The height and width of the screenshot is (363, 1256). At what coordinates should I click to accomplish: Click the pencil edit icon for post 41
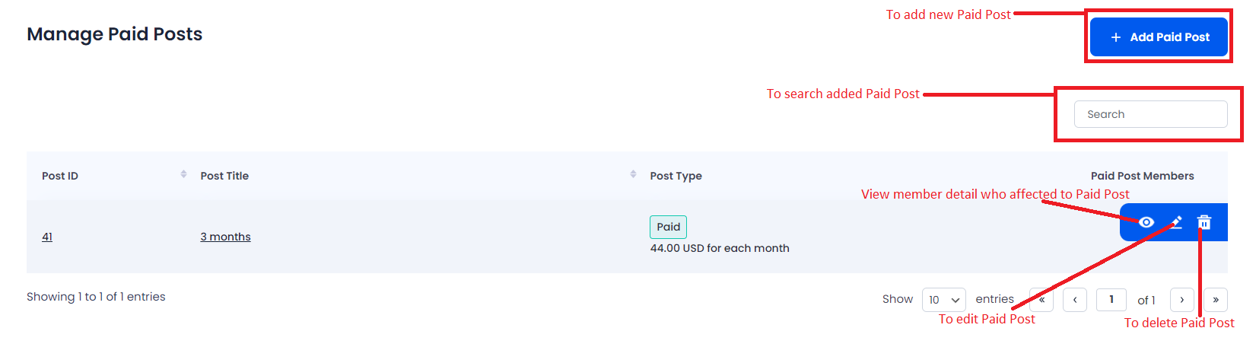pos(1175,222)
